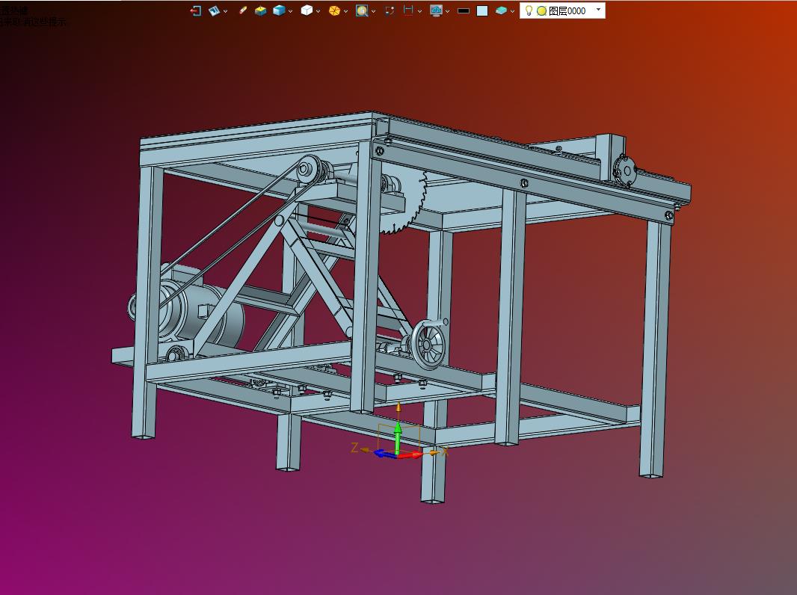This screenshot has height=595, width=797.
Task: Click the green Y-axis arrow of the triad
Action: click(398, 432)
